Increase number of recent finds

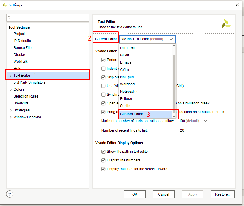pos(188,129)
